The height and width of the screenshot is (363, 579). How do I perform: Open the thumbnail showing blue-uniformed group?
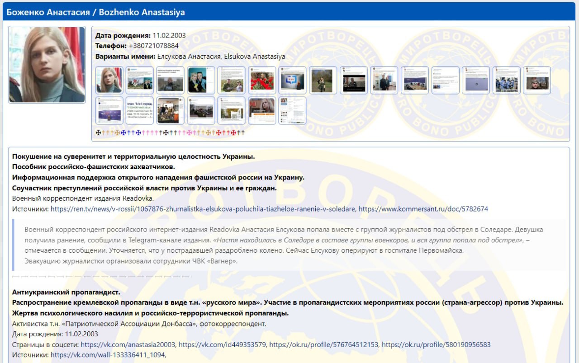(x=506, y=80)
